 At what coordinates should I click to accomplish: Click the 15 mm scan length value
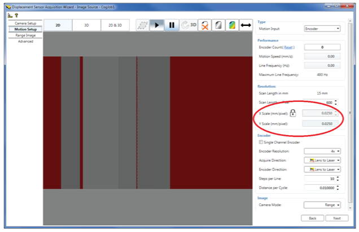pos(322,93)
